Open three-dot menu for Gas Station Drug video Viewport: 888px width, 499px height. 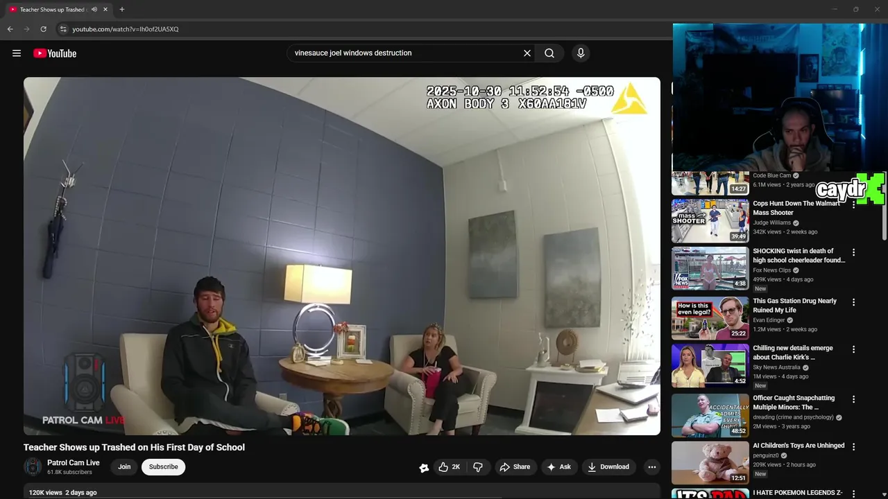pos(853,302)
